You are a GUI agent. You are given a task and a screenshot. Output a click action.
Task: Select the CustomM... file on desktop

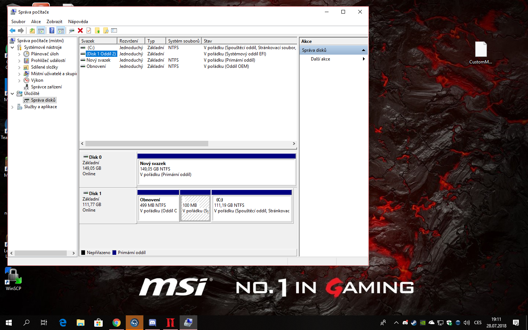click(481, 53)
